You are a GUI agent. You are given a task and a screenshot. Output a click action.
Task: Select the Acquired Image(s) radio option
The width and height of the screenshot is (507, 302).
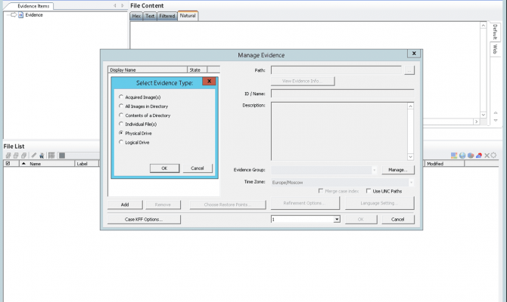tap(121, 97)
